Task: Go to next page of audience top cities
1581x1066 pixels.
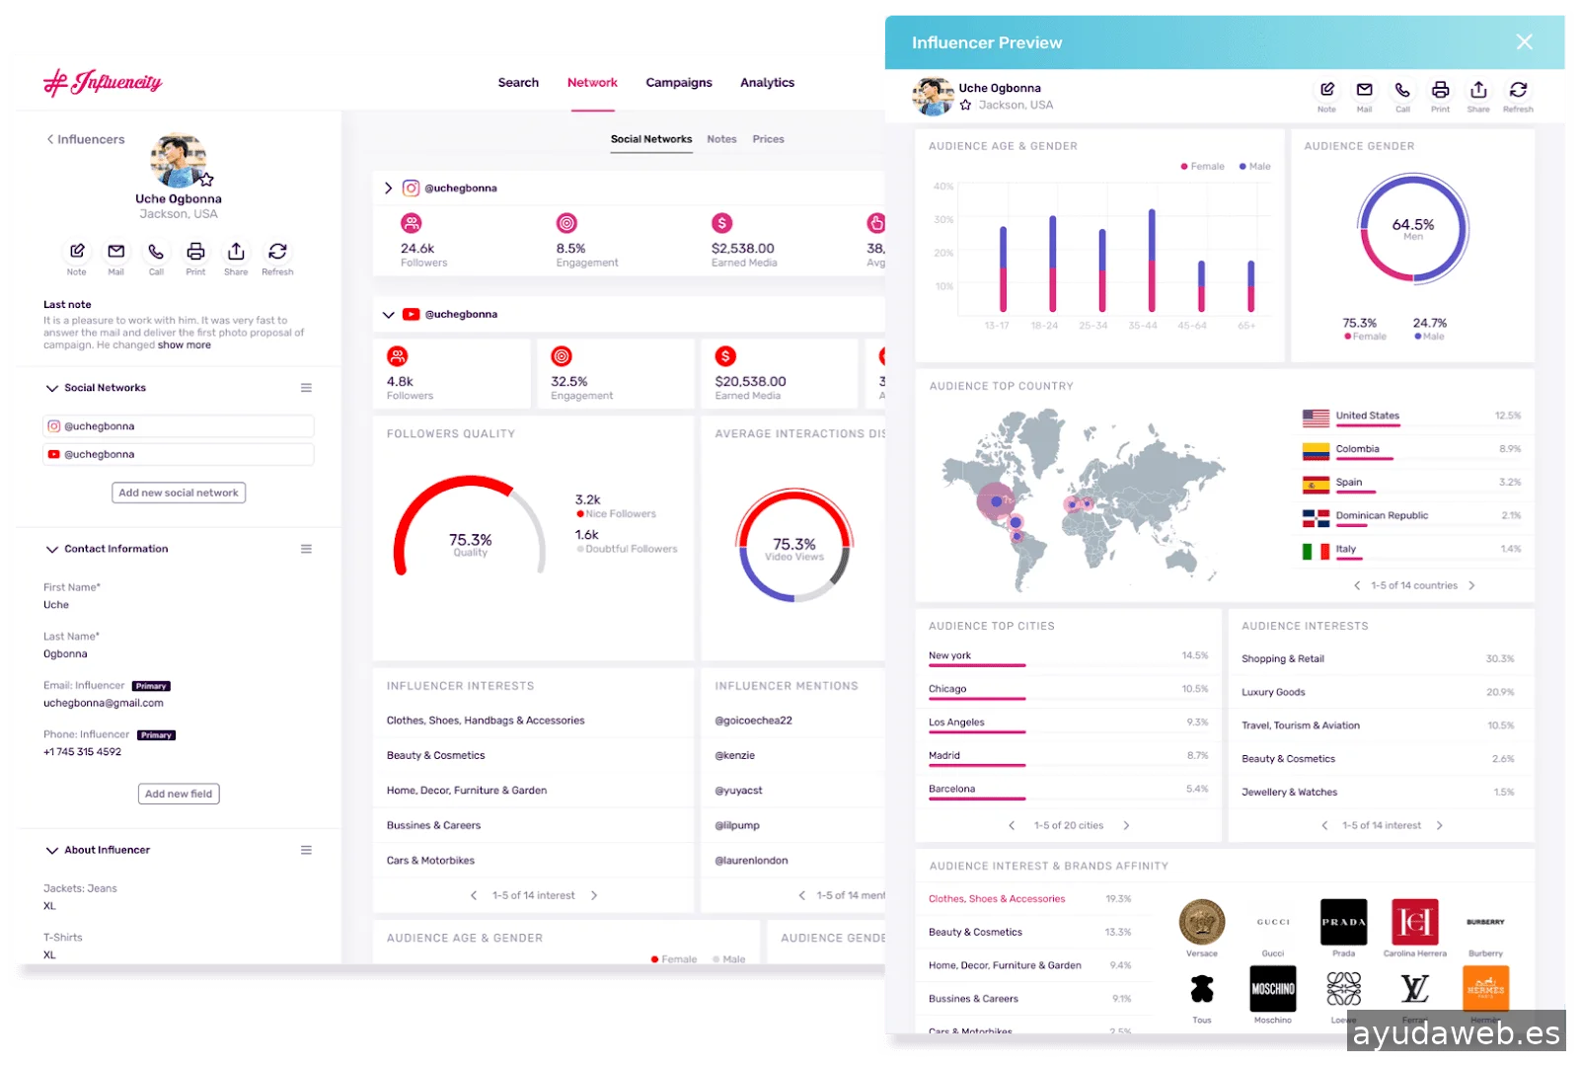Action: pos(1126,825)
